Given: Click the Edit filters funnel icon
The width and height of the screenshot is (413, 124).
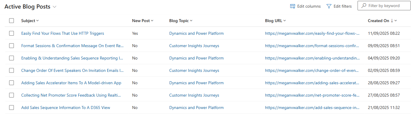Looking at the screenshot, I should pyautogui.click(x=329, y=6).
